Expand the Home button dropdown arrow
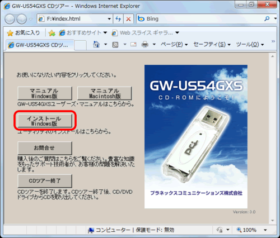The width and height of the screenshot is (280, 238). coord(105,45)
